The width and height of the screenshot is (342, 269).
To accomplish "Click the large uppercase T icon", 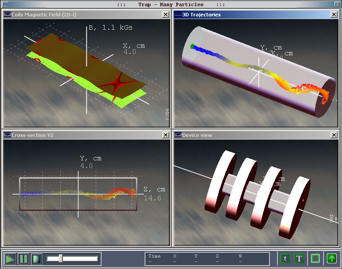I will coord(299,258).
